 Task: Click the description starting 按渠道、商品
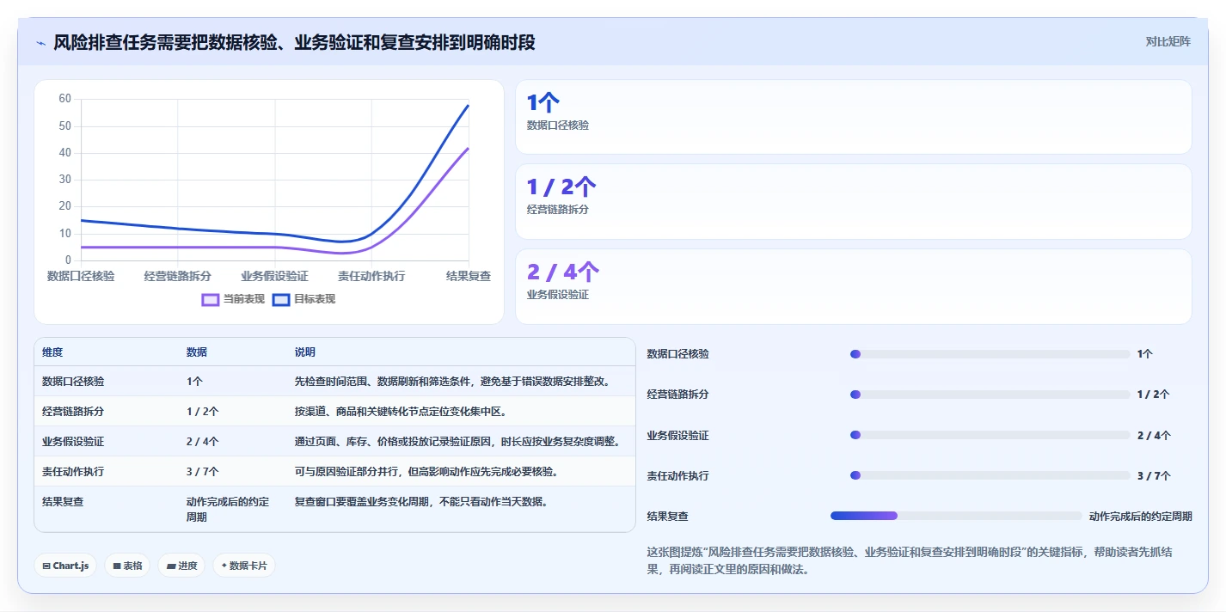coord(401,411)
